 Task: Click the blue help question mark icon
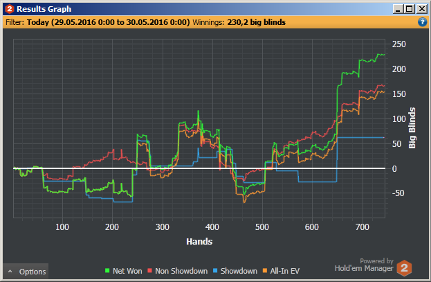click(422, 22)
